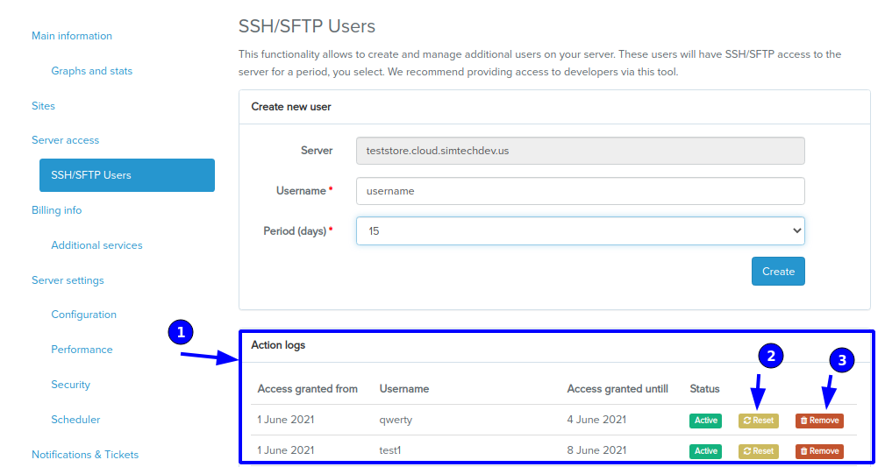The width and height of the screenshot is (885, 467).
Task: Click Active status badge for qwerty
Action: tap(705, 421)
